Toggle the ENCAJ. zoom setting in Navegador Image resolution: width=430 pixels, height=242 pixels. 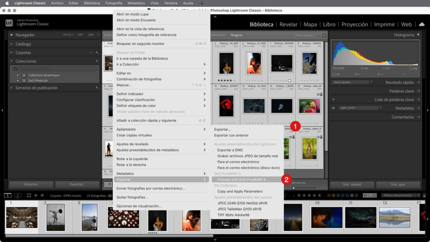pyautogui.click(x=68, y=35)
